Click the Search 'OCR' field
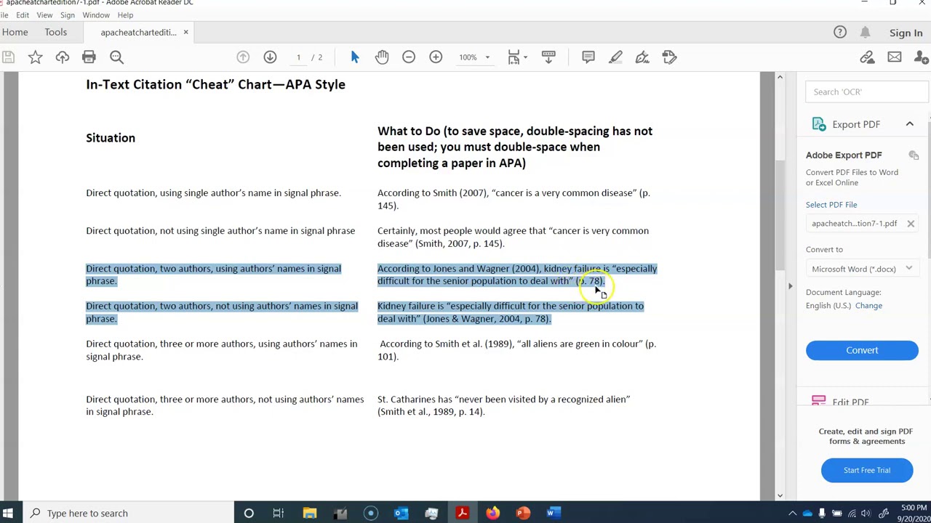The image size is (931, 523). (868, 92)
